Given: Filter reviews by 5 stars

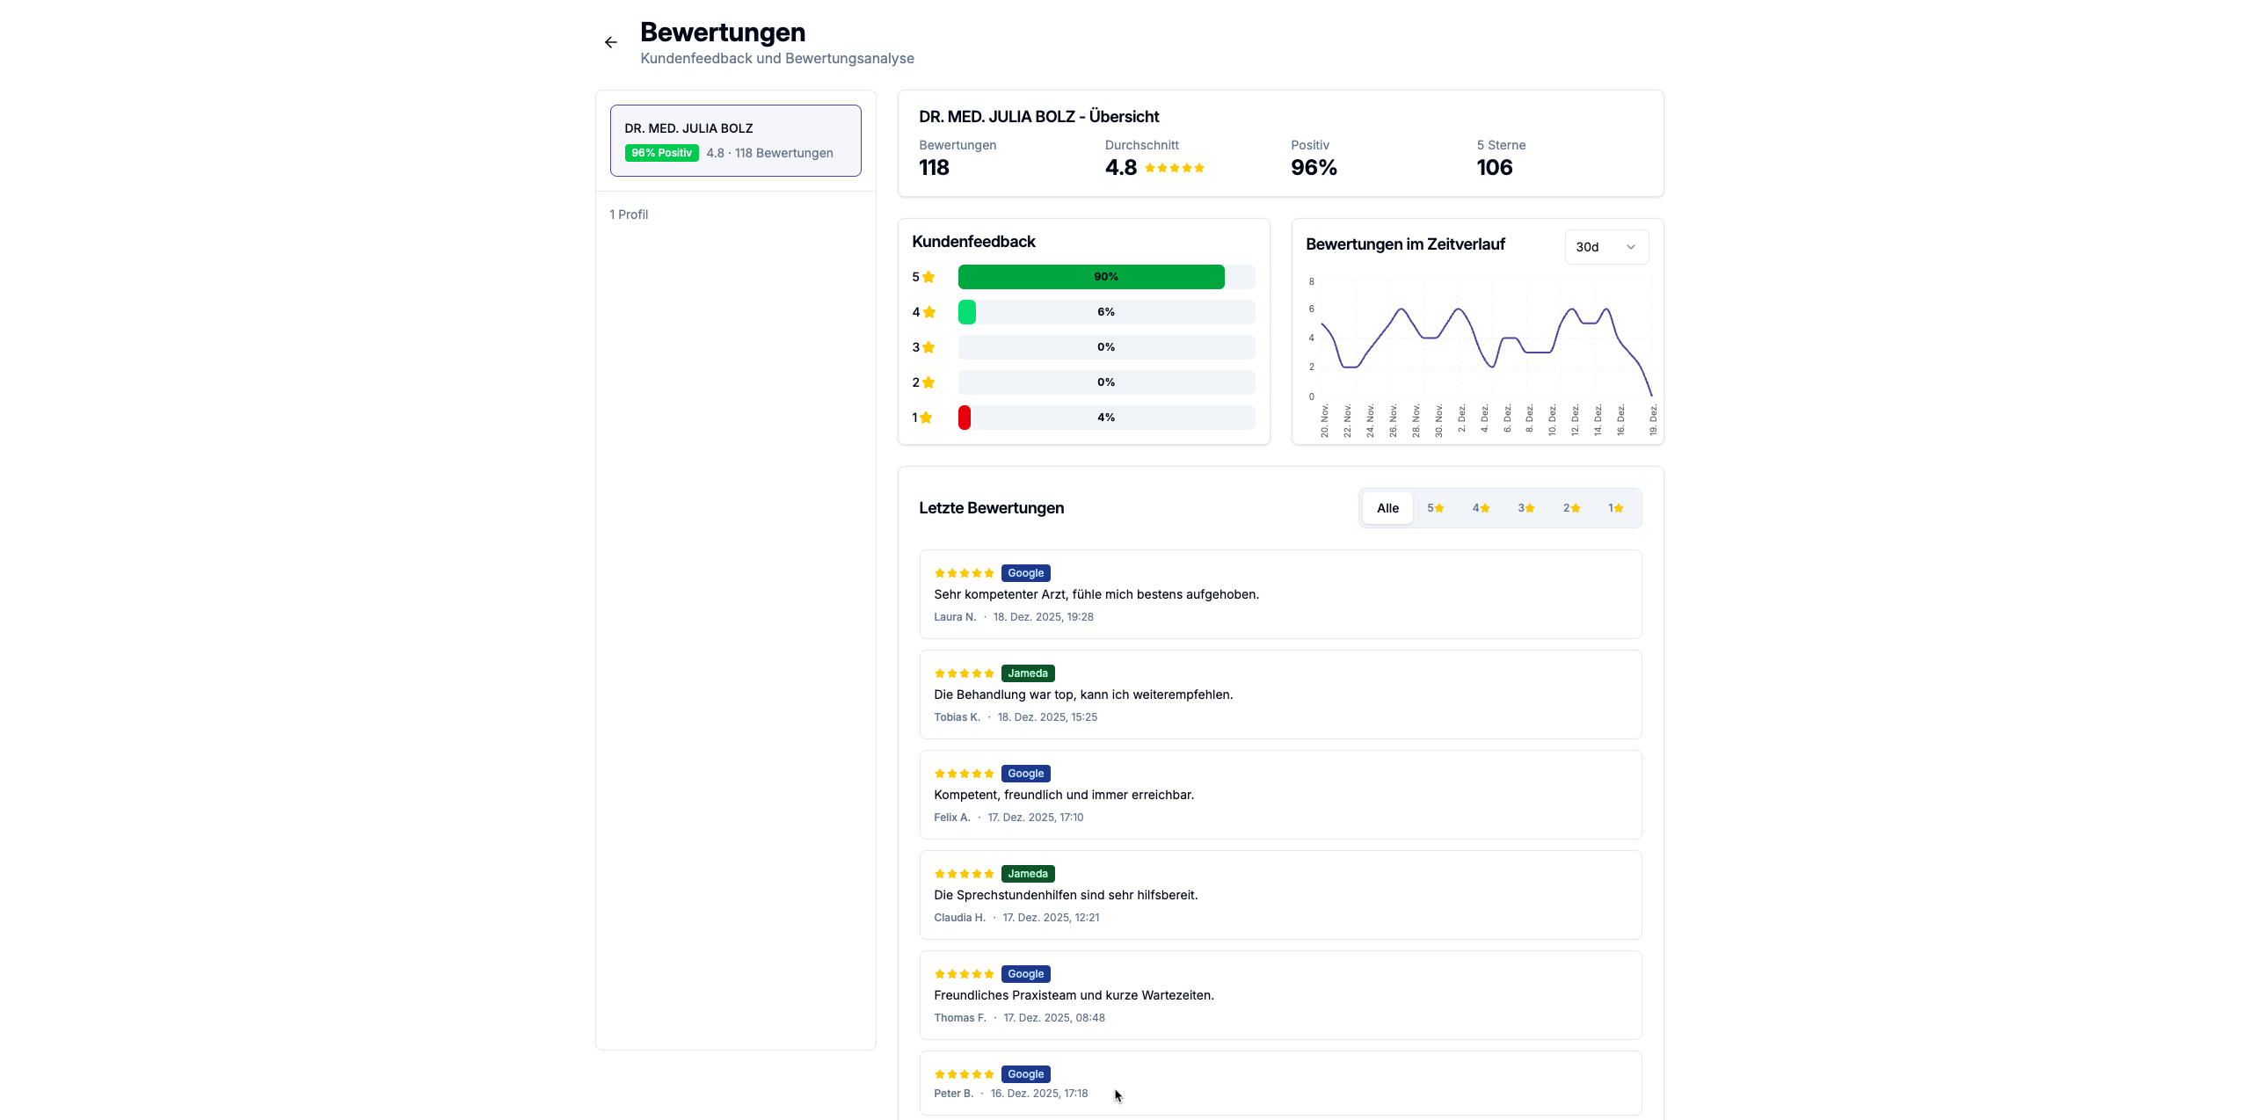Looking at the screenshot, I should (1435, 508).
